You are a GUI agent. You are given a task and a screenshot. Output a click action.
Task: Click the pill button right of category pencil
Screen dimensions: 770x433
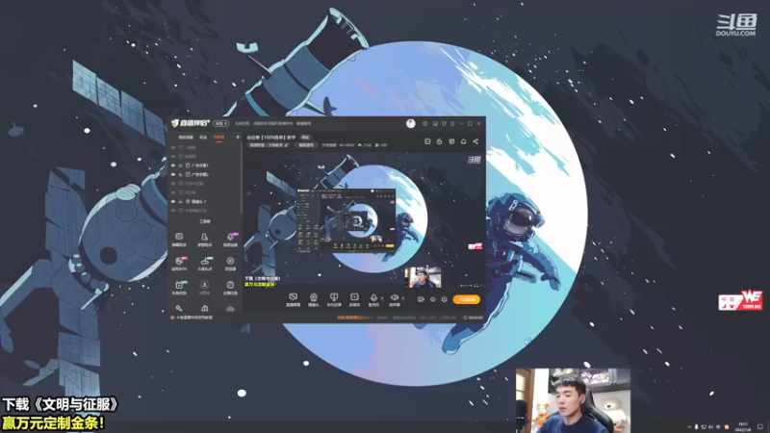point(306,145)
